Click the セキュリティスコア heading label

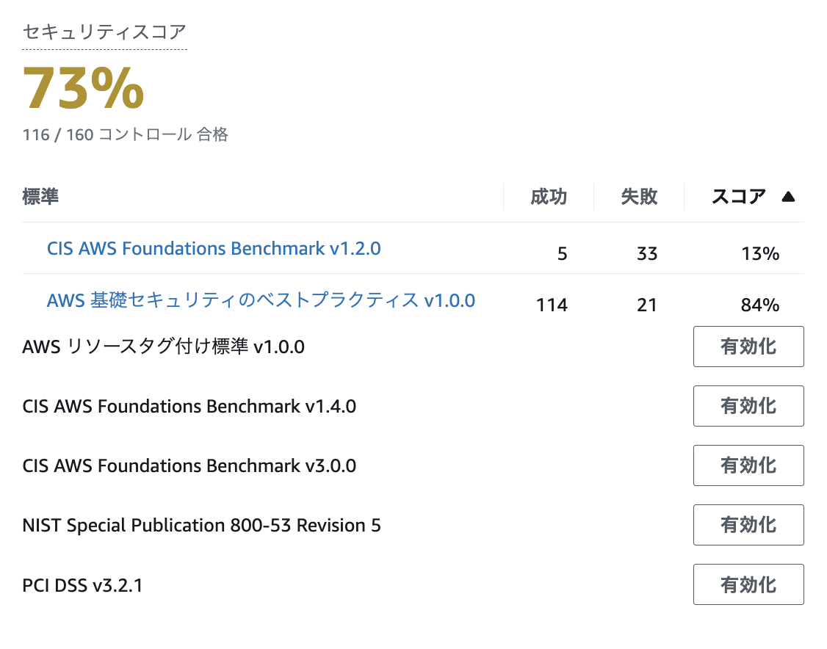coord(104,32)
